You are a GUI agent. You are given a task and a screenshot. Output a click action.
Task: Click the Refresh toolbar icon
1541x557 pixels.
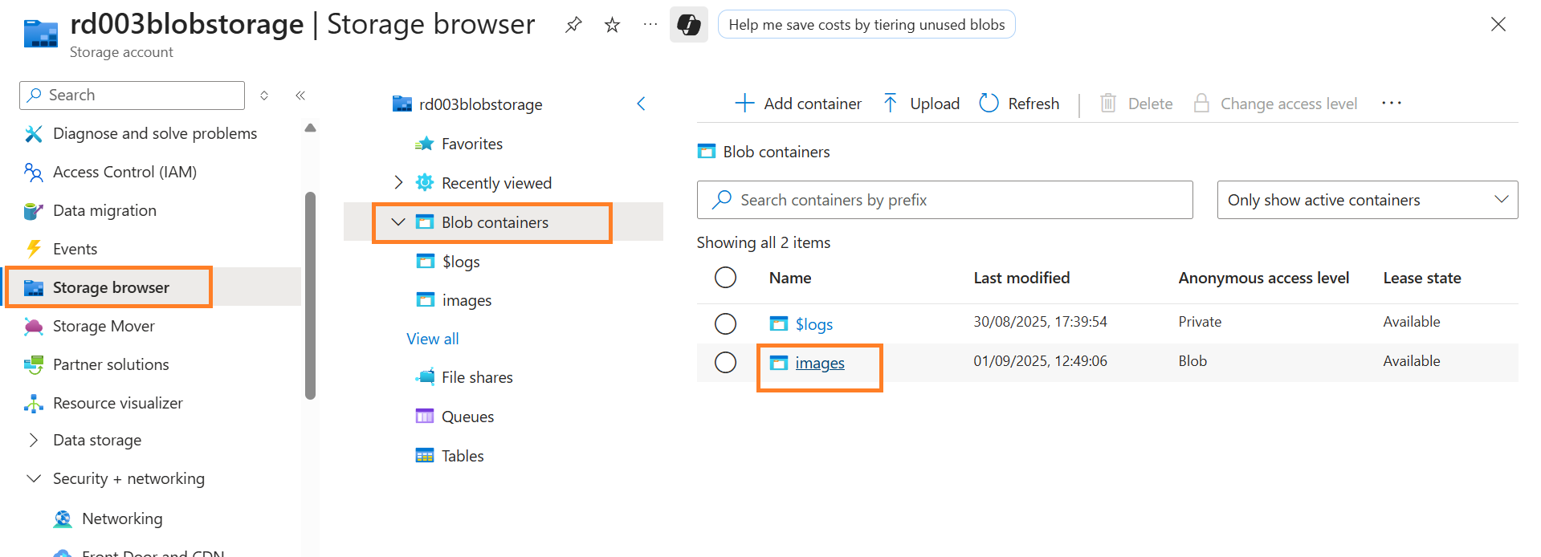pos(989,104)
